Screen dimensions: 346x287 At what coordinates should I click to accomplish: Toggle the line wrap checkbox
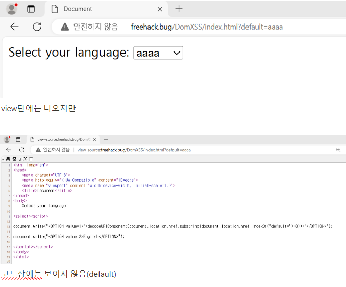coord(31,159)
